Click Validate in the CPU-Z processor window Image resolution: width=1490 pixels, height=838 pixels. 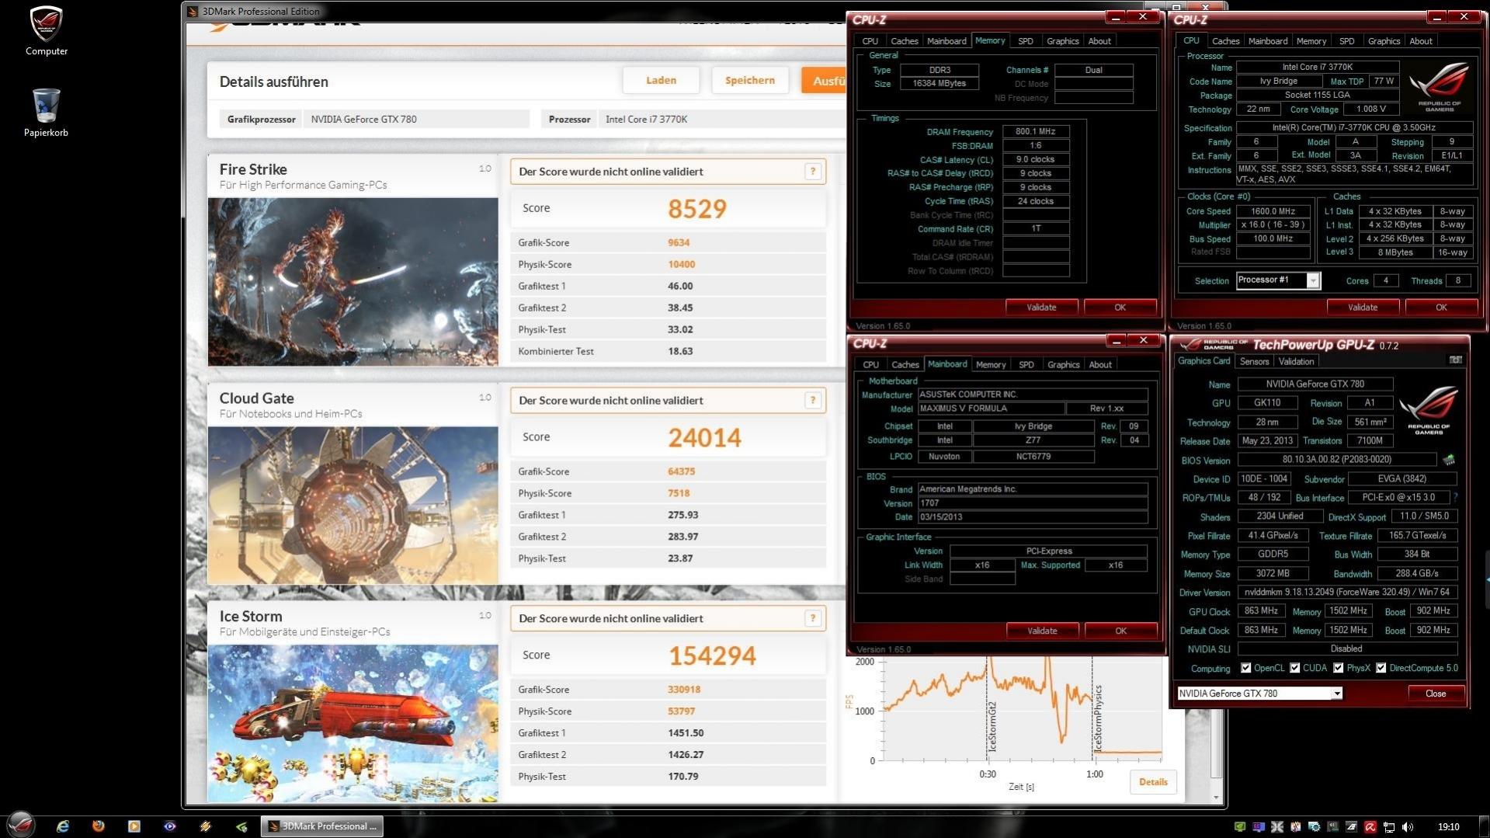pyautogui.click(x=1363, y=308)
